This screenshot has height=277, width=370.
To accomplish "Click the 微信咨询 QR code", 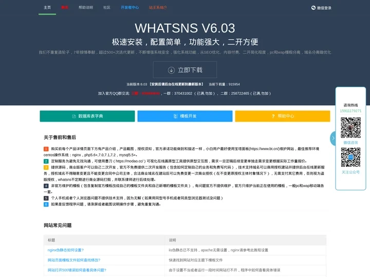I will pyautogui.click(x=350, y=128).
